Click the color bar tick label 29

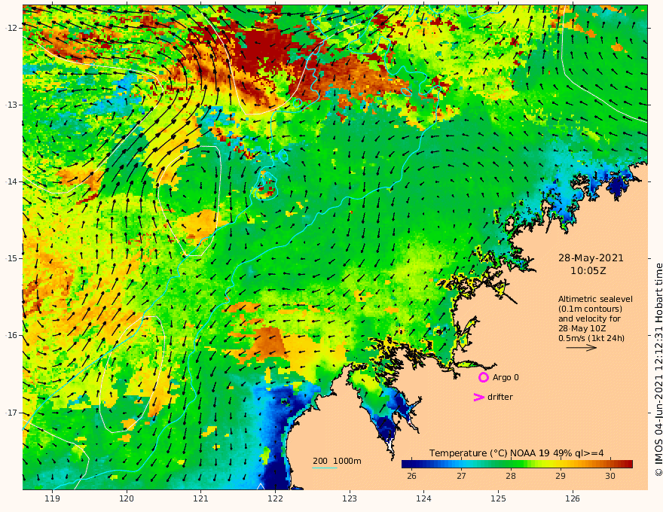coord(560,476)
